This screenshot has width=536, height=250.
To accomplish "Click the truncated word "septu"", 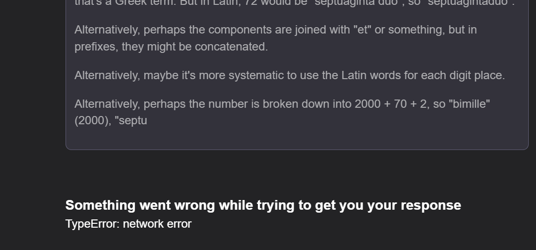I will coord(131,121).
